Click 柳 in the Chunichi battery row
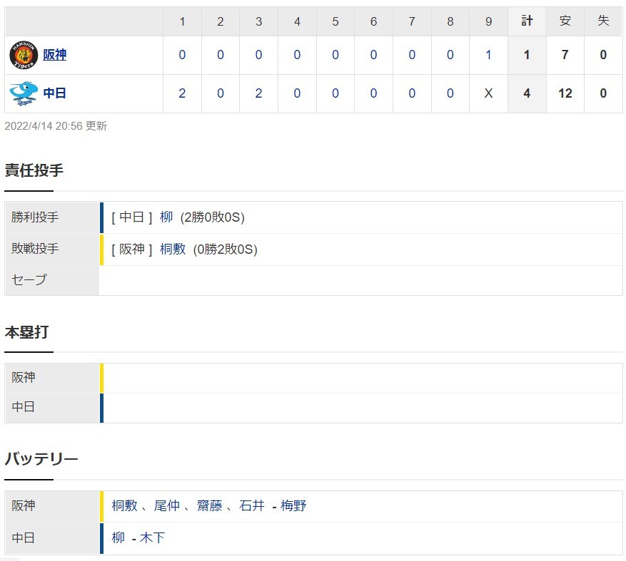The image size is (626, 561). click(x=118, y=537)
